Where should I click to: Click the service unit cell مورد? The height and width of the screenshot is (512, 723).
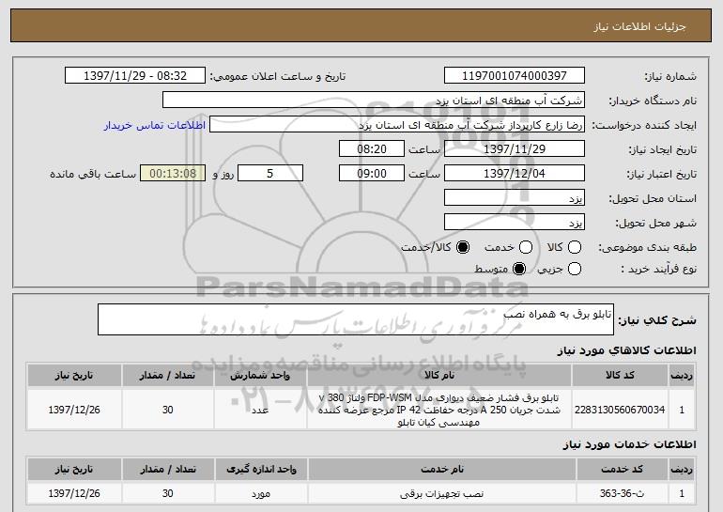point(261,493)
